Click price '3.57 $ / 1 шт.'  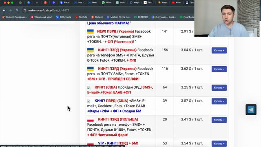[x=192, y=101]
